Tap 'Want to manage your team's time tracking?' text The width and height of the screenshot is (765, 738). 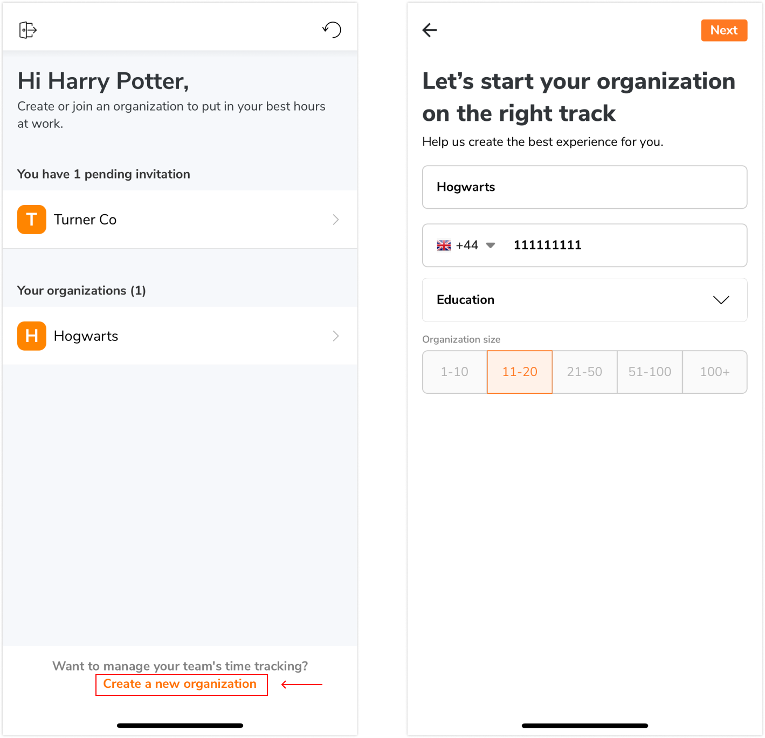[180, 666]
